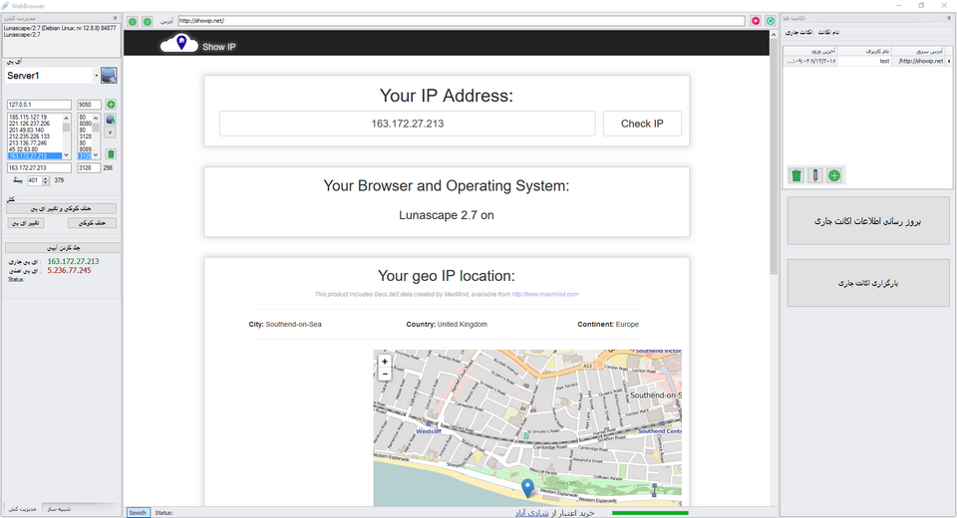Click the proxy database import icon
957x518 pixels.
click(111, 120)
